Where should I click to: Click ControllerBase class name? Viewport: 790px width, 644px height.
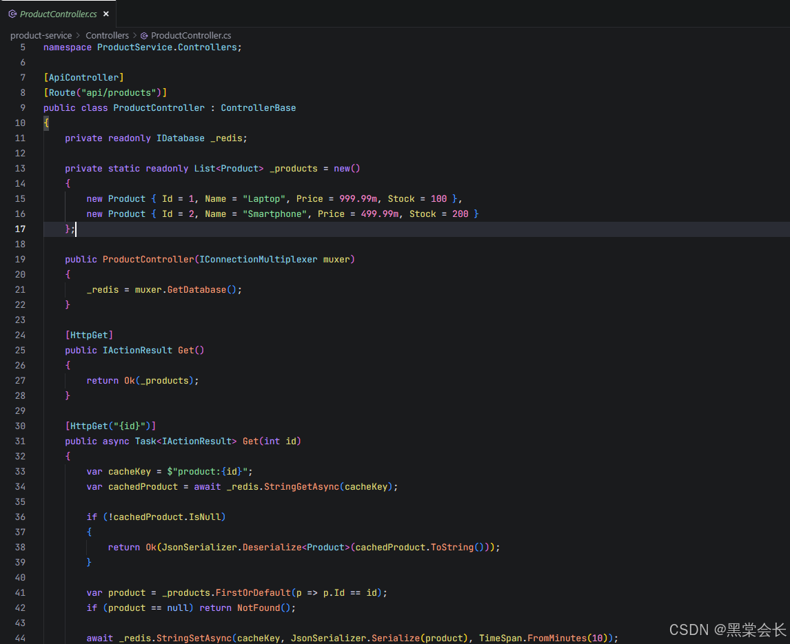259,107
